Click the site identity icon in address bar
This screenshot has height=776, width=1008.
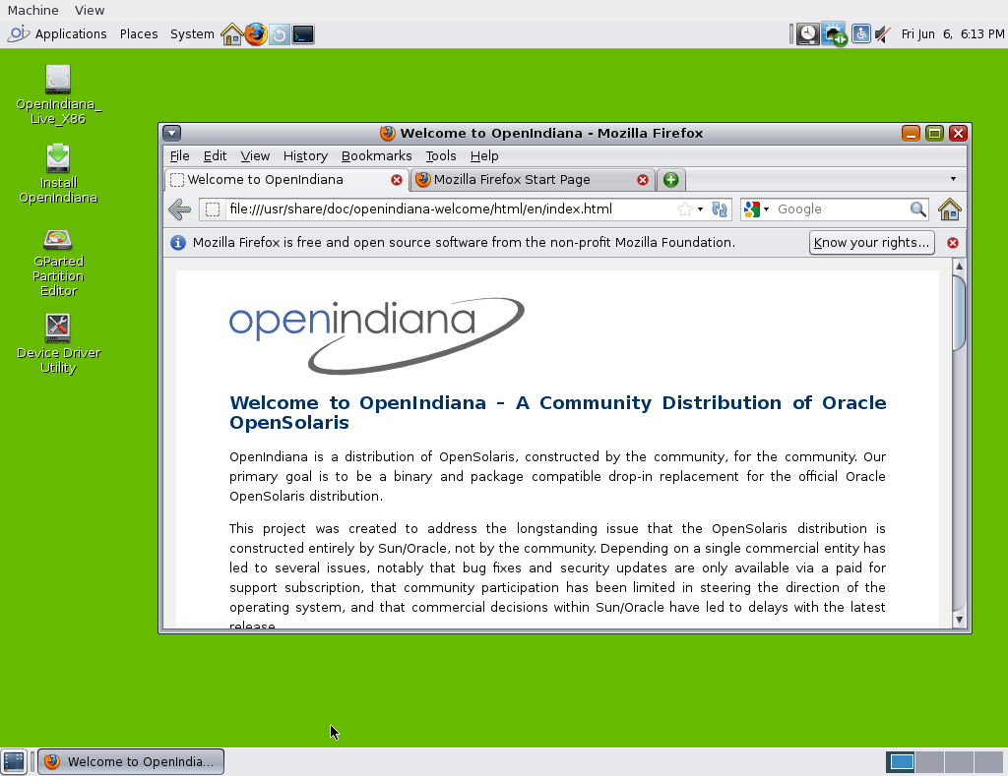213,209
